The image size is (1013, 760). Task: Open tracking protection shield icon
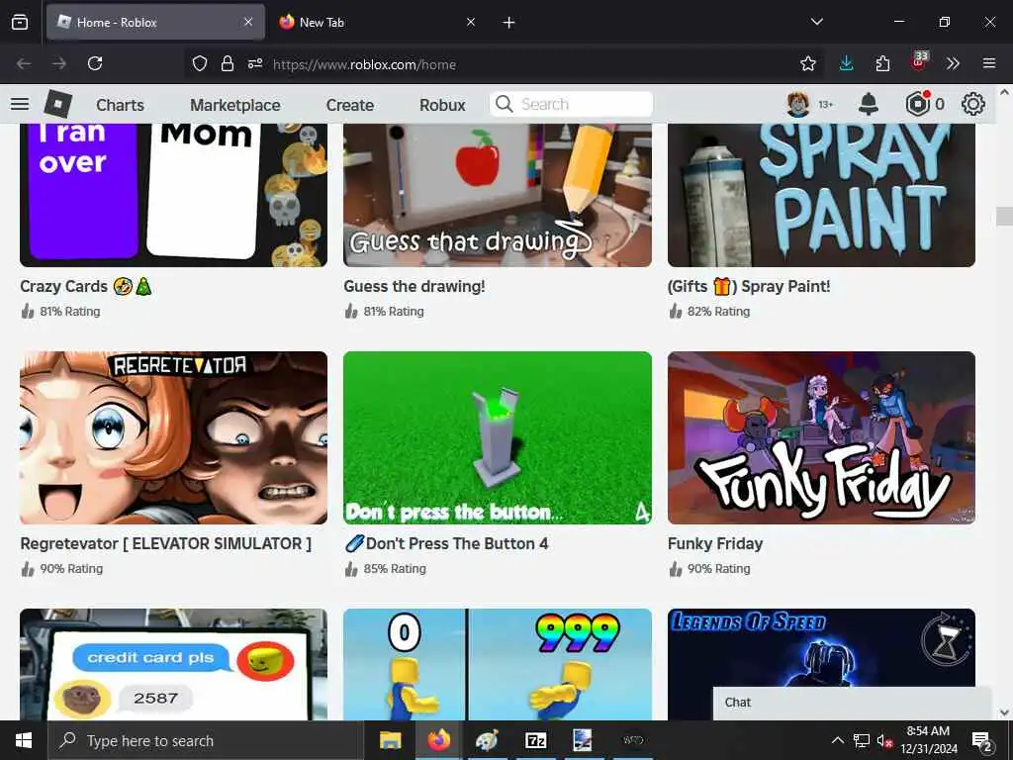200,63
